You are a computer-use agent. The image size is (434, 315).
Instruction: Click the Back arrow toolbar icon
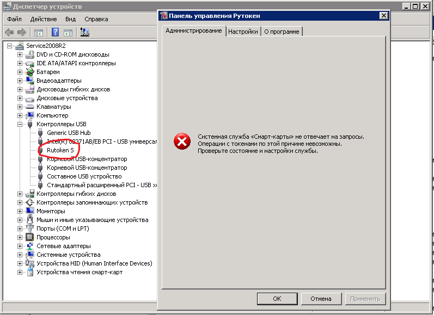point(9,32)
